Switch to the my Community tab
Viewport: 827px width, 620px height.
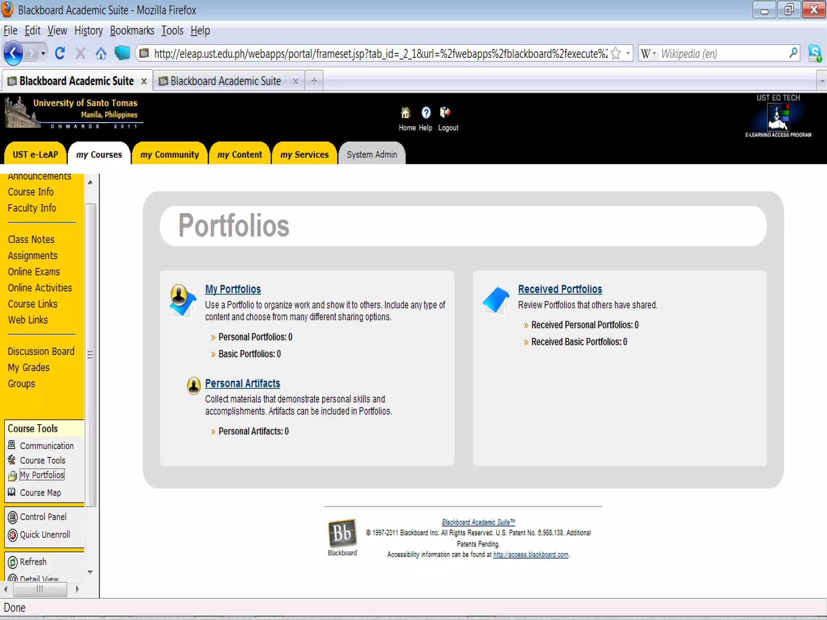tap(170, 155)
